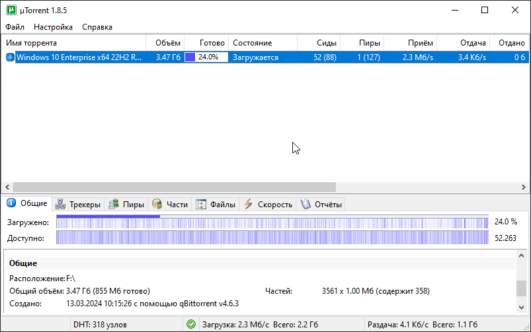Sort by Имя торрента column header

tap(73, 43)
